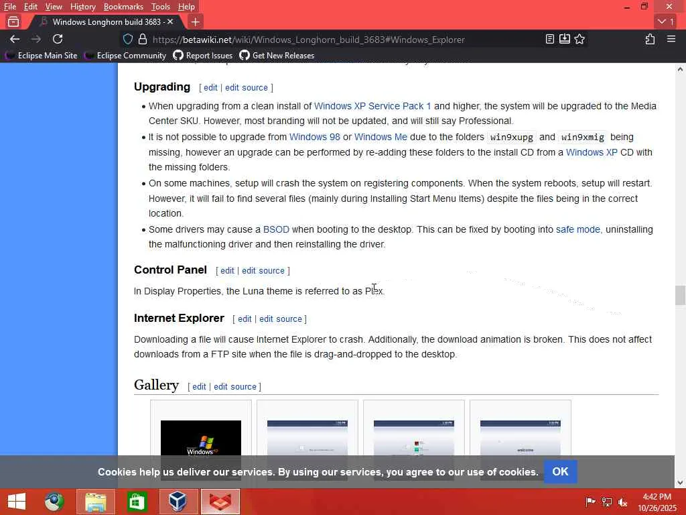Viewport: 686px width, 515px height.
Task: Open the Bookmarks menu
Action: pos(123,7)
